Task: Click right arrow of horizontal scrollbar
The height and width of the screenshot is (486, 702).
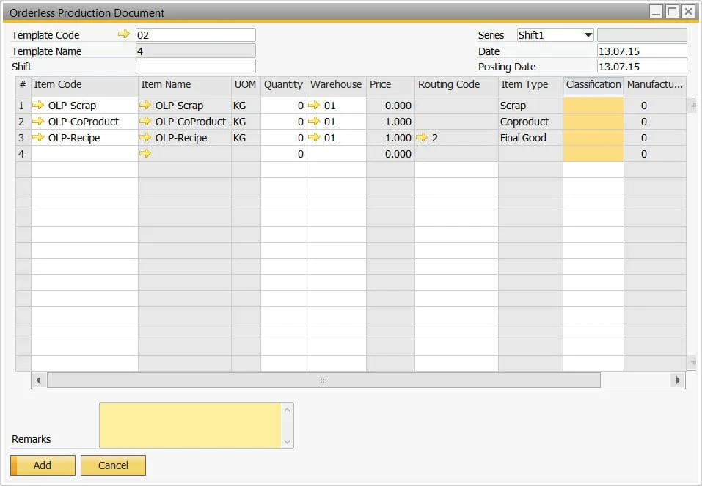Action: 678,380
